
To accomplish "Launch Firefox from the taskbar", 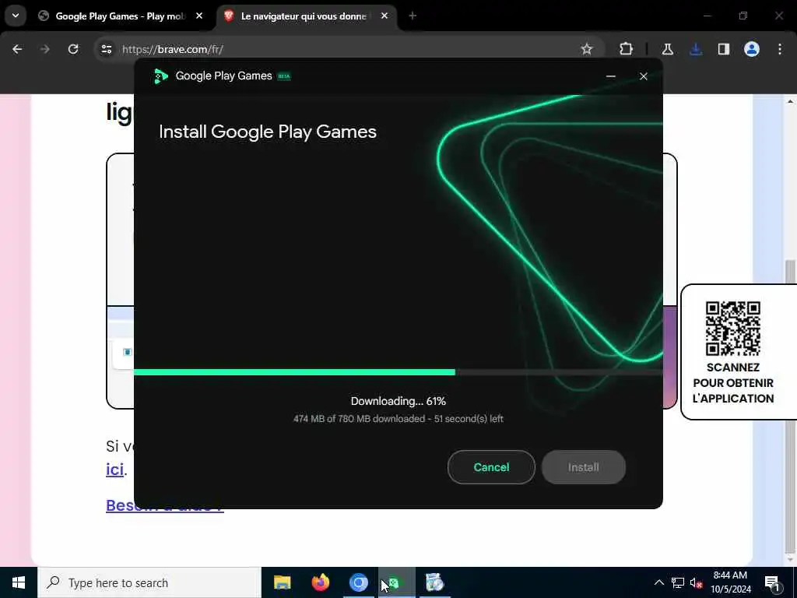I will (320, 582).
